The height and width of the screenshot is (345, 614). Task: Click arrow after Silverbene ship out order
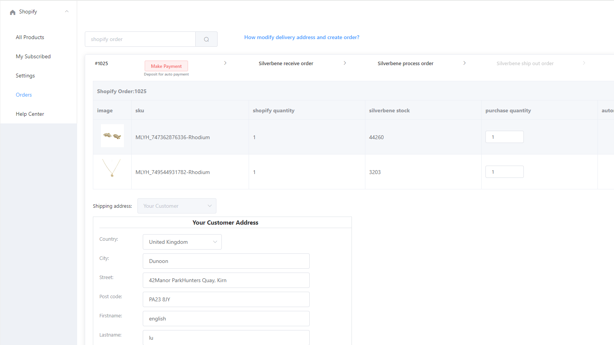coord(584,63)
